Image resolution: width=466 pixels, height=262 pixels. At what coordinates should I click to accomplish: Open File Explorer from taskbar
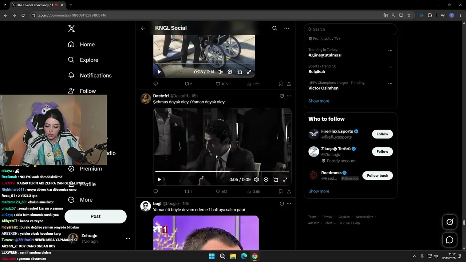coord(233,256)
